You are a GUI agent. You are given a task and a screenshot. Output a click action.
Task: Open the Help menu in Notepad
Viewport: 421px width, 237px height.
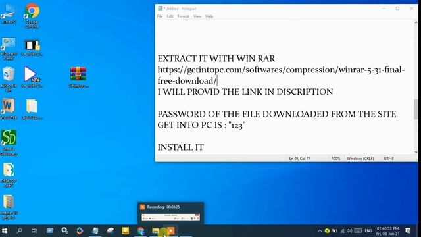pyautogui.click(x=209, y=16)
